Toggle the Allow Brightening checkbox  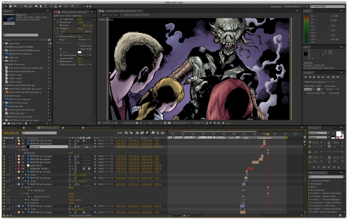[79, 49]
